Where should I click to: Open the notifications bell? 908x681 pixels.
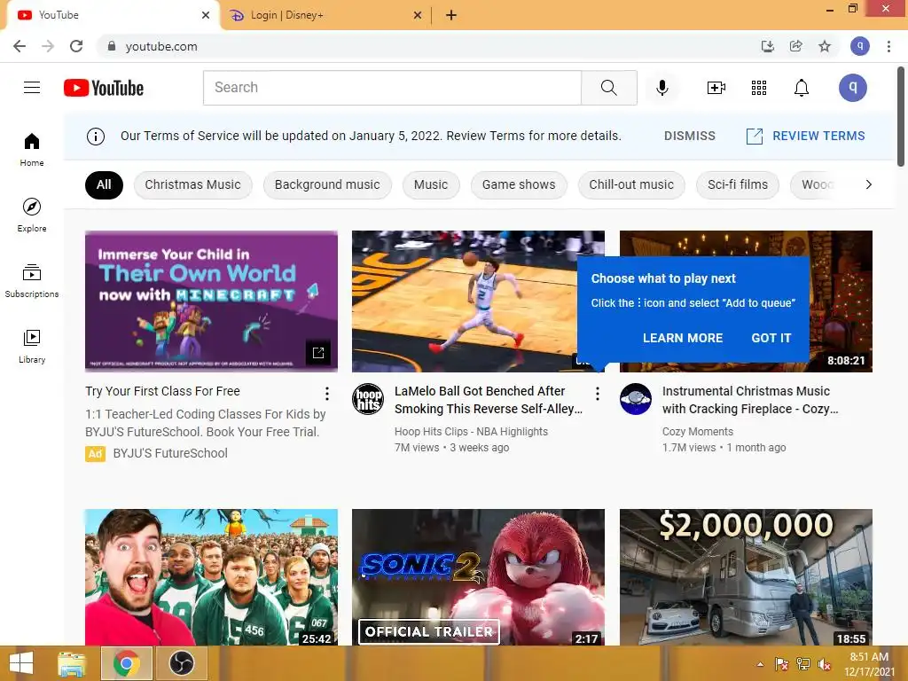pyautogui.click(x=802, y=88)
